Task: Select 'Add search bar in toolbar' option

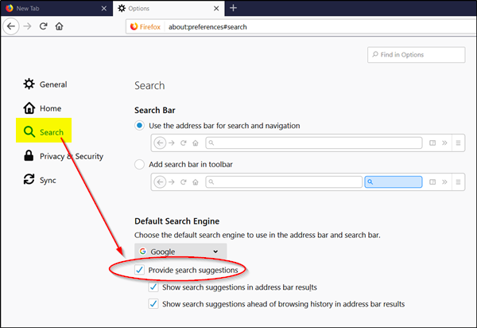Action: (x=140, y=164)
